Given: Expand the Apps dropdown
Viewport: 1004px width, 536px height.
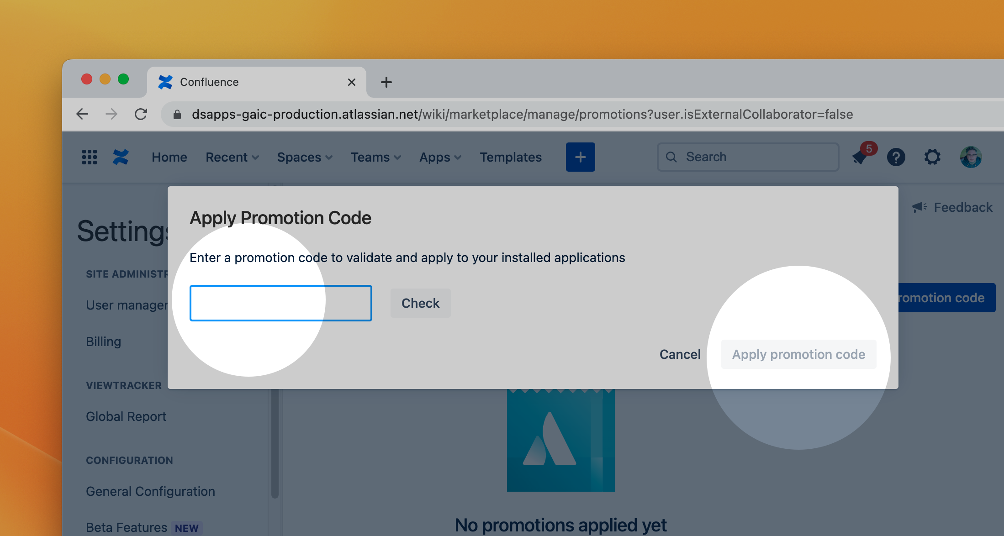Looking at the screenshot, I should coord(440,157).
